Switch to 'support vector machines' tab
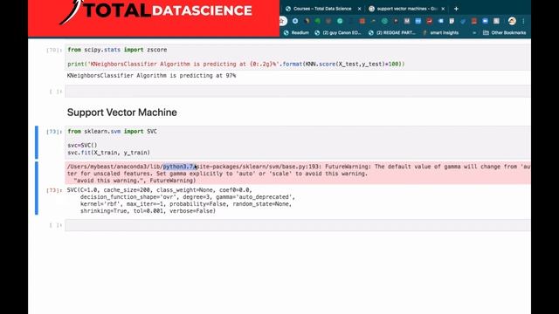The height and width of the screenshot is (314, 559). (406, 9)
